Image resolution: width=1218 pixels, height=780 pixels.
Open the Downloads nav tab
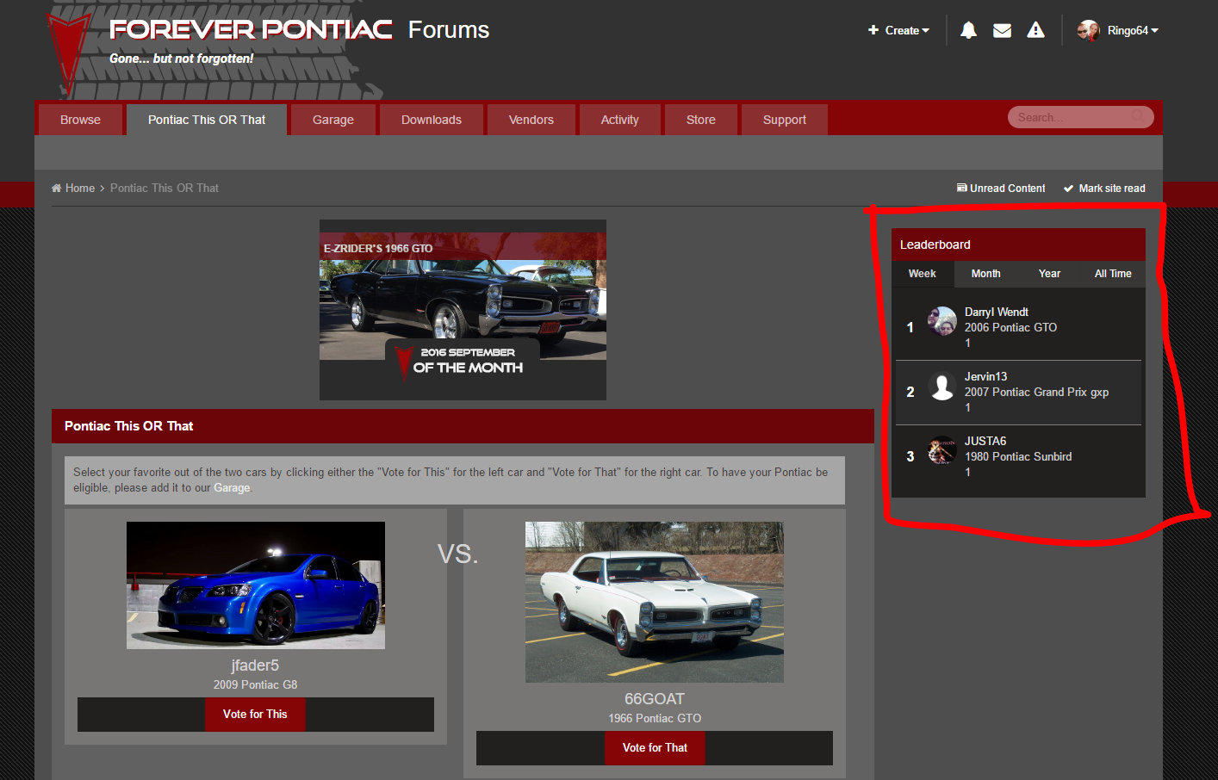(x=432, y=120)
